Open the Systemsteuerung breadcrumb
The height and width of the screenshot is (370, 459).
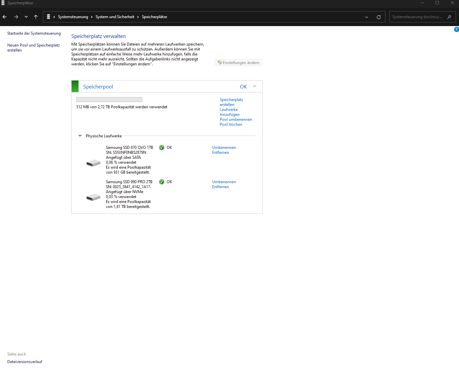[73, 17]
